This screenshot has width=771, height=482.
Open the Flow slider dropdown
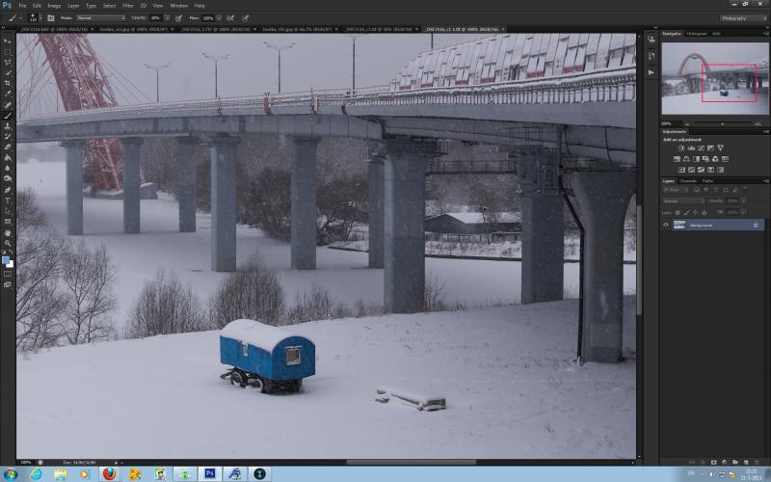click(x=219, y=18)
